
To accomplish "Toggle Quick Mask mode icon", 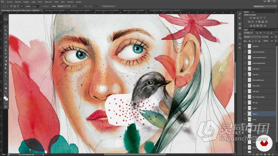I will click(x=6, y=103).
